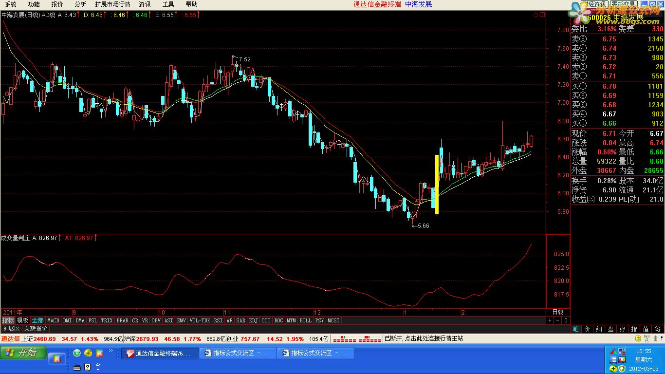Click the minus zoom-out chart button
Viewport: 665px width, 374px height.
pyautogui.click(x=558, y=320)
